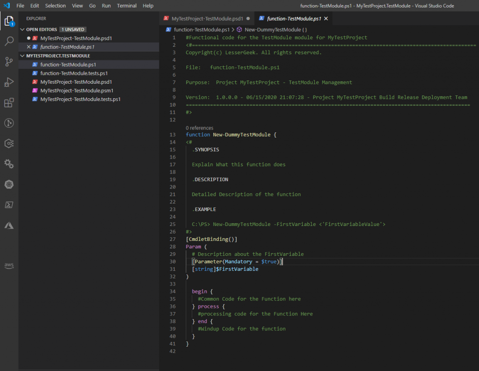Image resolution: width=479 pixels, height=371 pixels.
Task: Open the Selection menu
Action: click(x=55, y=6)
